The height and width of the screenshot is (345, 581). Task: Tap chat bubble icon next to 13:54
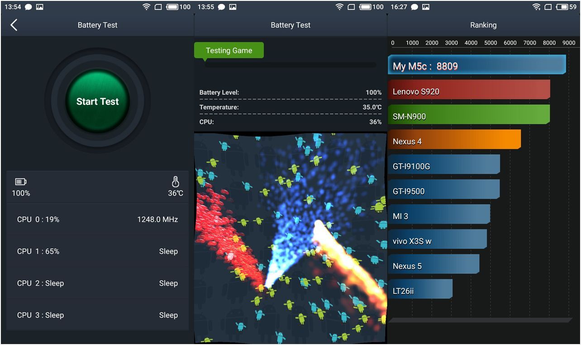[x=29, y=7]
